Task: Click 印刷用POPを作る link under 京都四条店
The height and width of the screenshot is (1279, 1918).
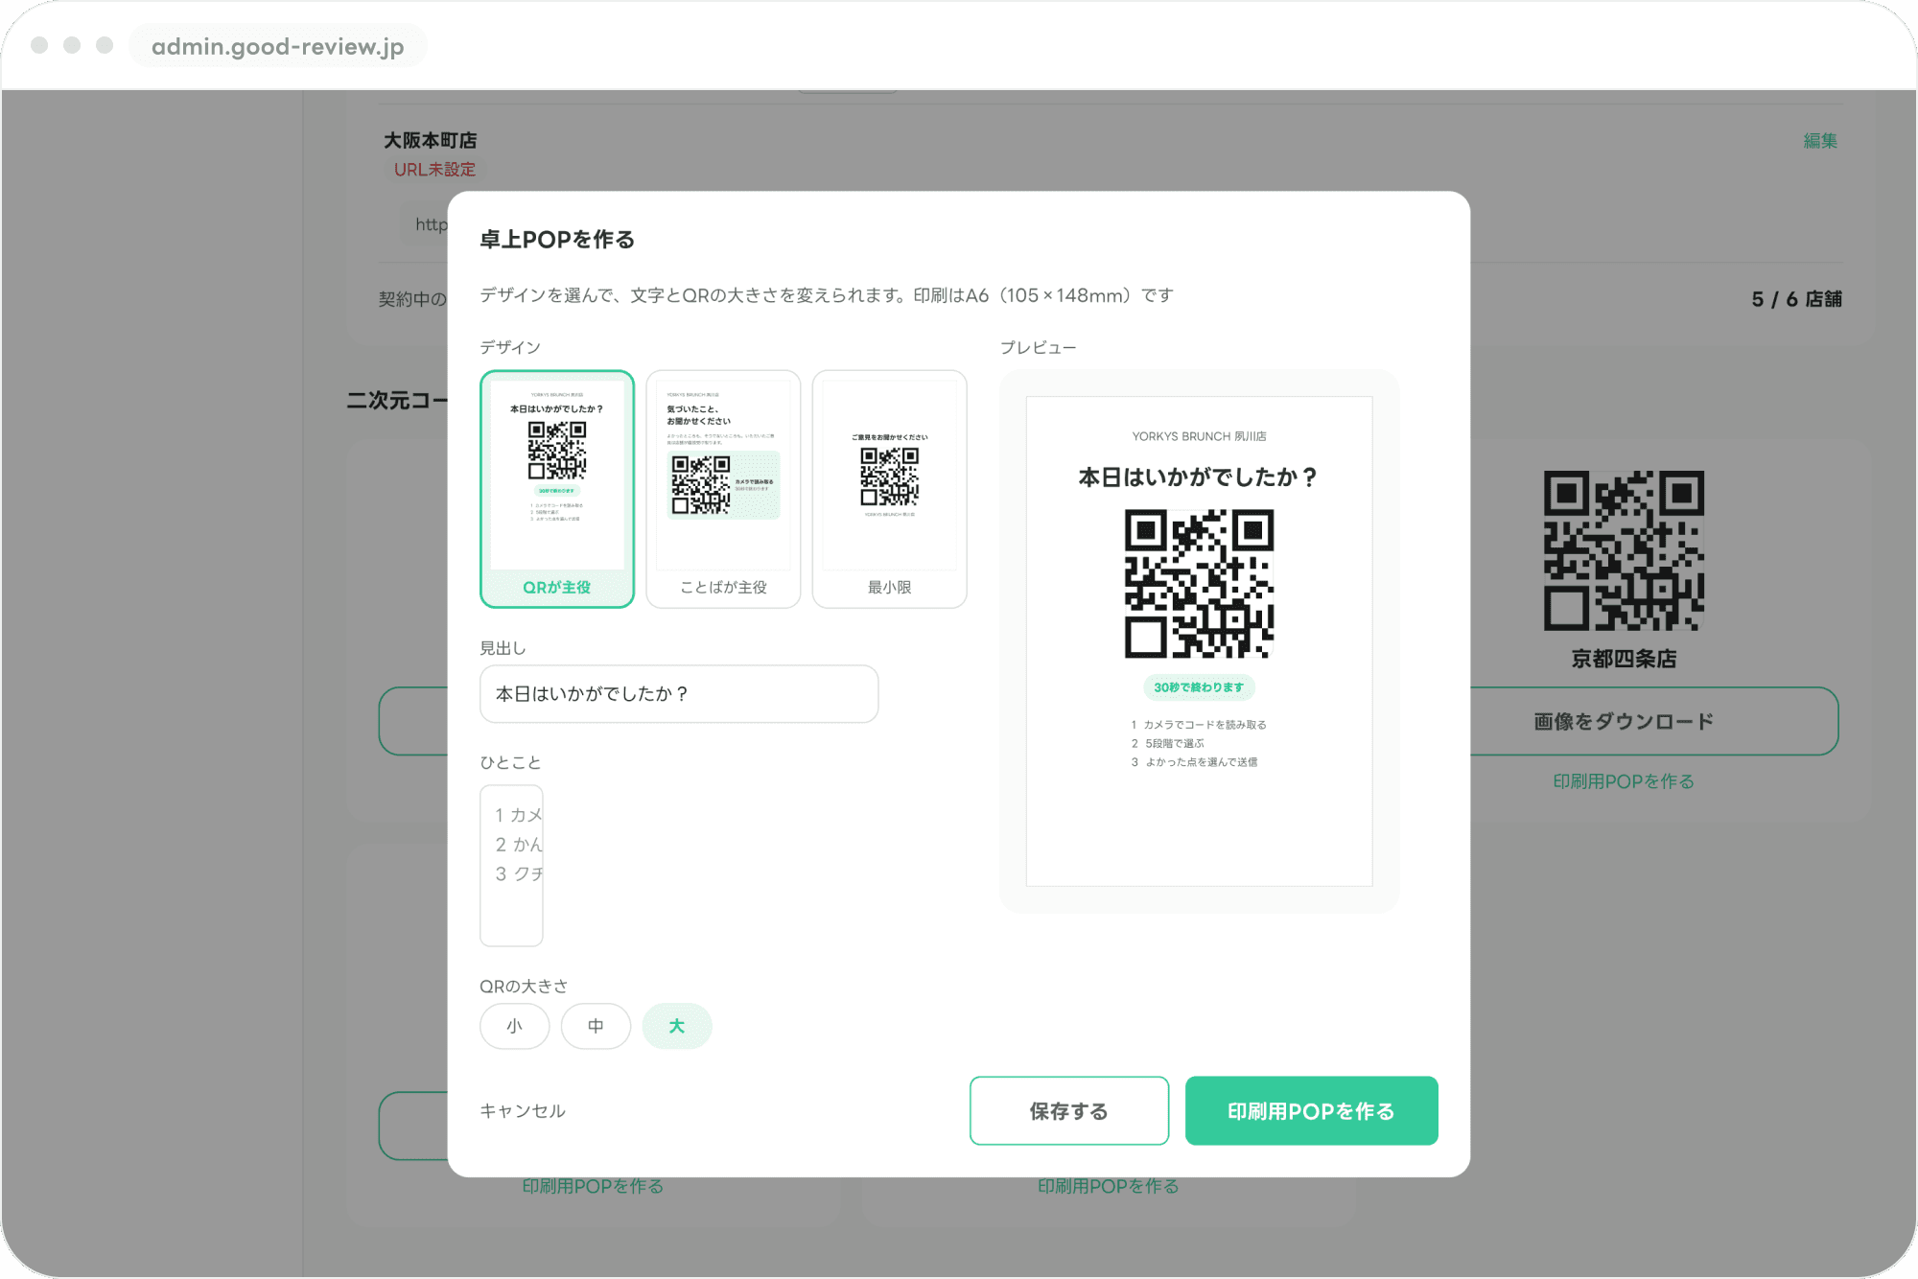Action: pos(1624,782)
